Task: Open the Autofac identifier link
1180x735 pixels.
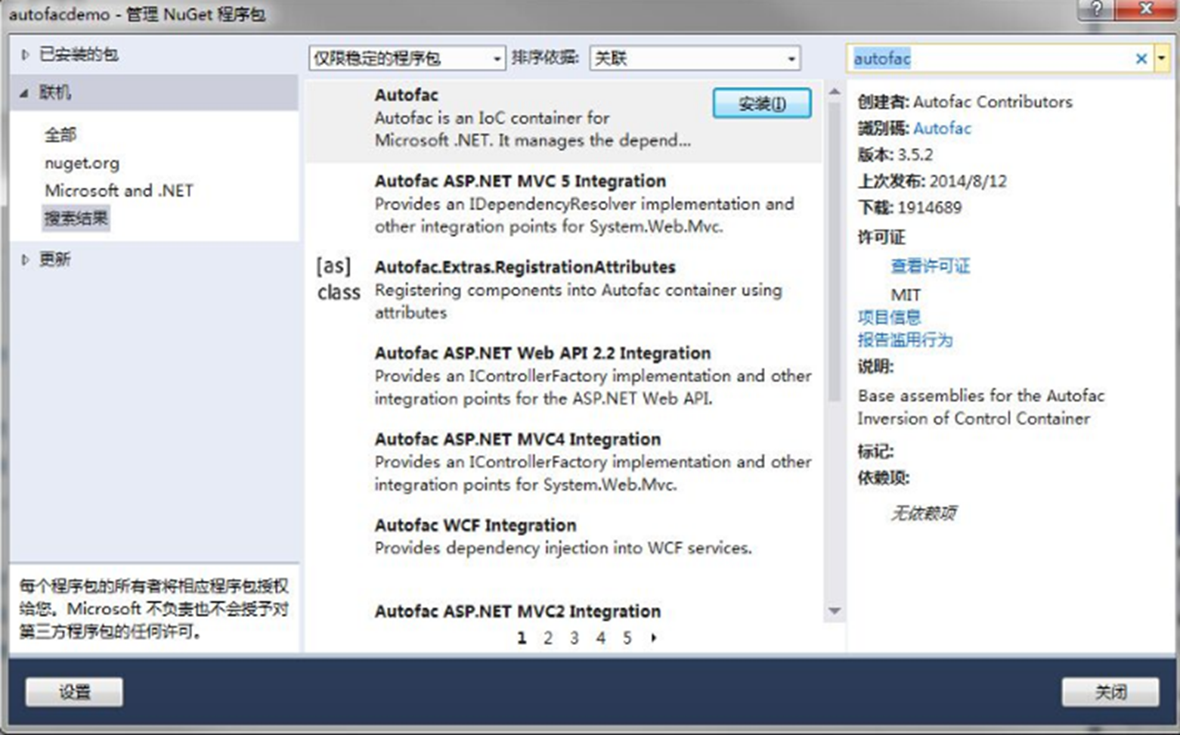Action: click(x=942, y=129)
